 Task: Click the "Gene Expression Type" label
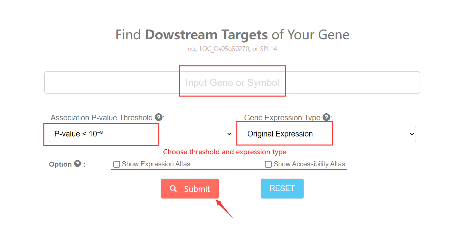click(x=282, y=118)
